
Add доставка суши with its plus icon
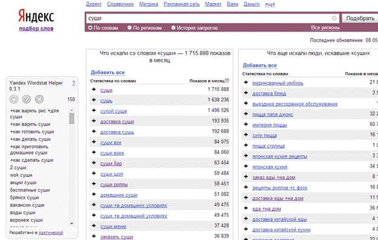(94, 121)
